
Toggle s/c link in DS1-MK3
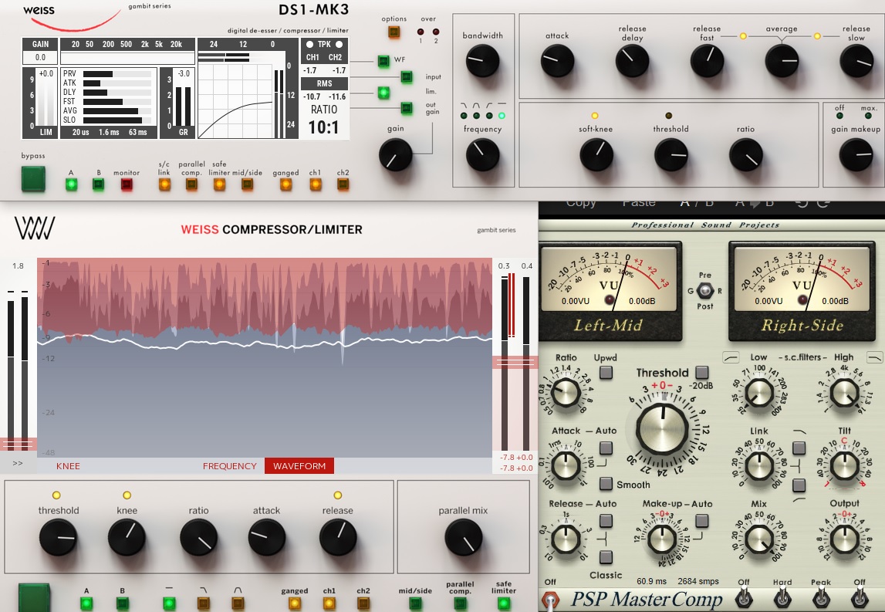coord(164,184)
